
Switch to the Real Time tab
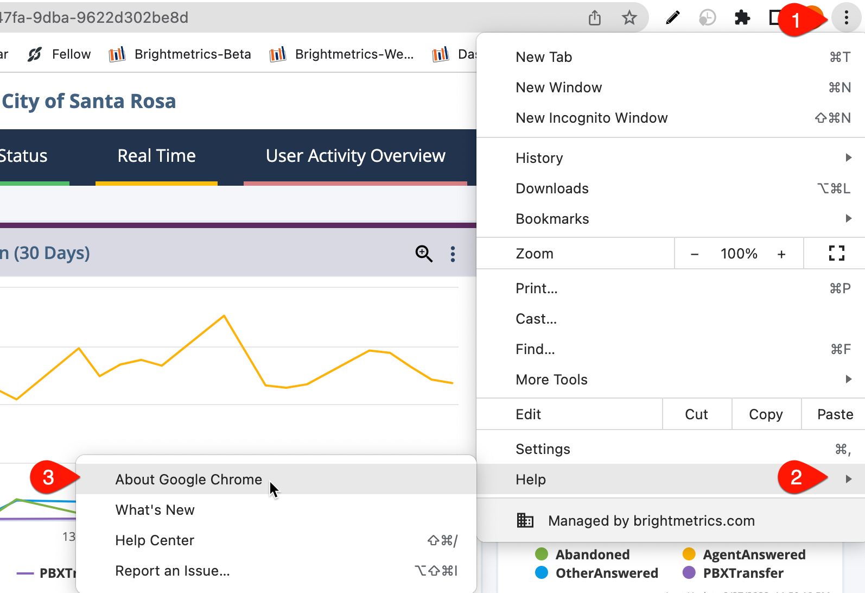[x=156, y=156]
